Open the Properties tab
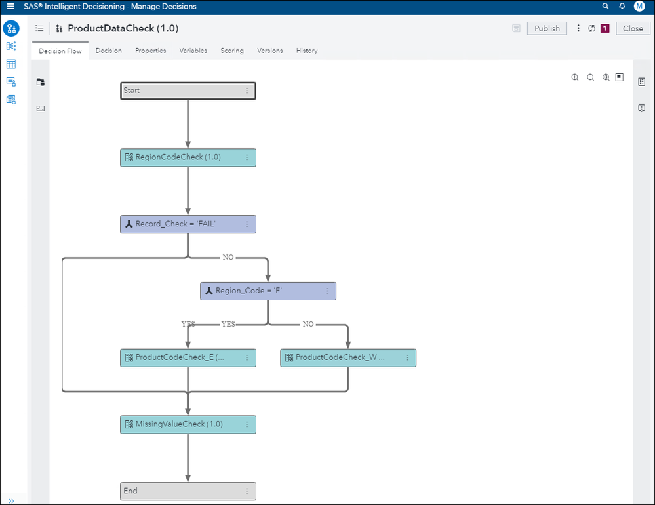 point(150,51)
